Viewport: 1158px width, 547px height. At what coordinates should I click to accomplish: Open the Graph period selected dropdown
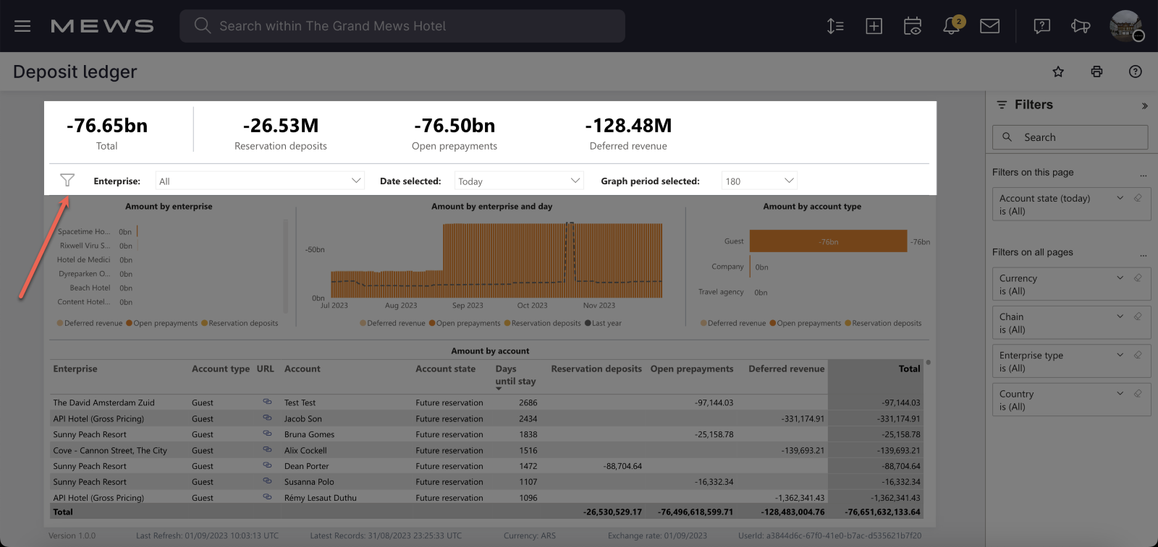[758, 181]
